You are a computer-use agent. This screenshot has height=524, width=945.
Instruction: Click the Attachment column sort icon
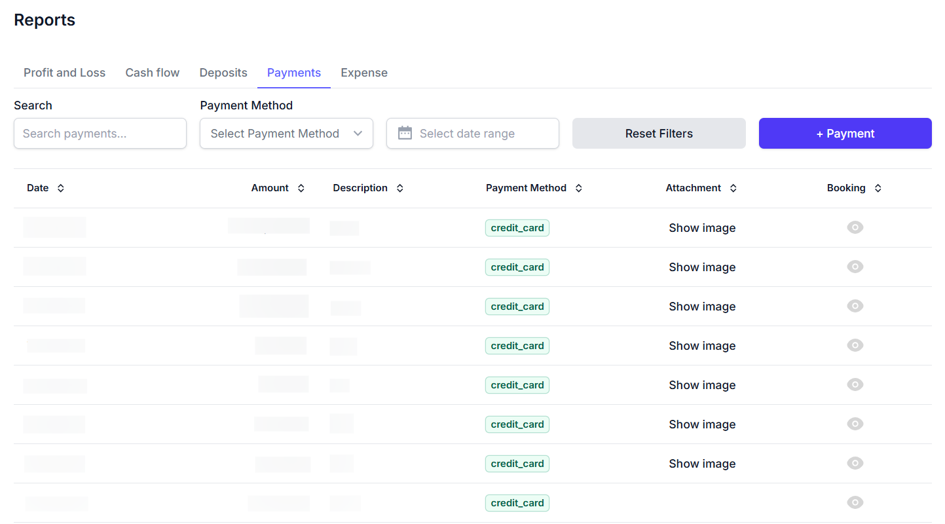point(733,188)
